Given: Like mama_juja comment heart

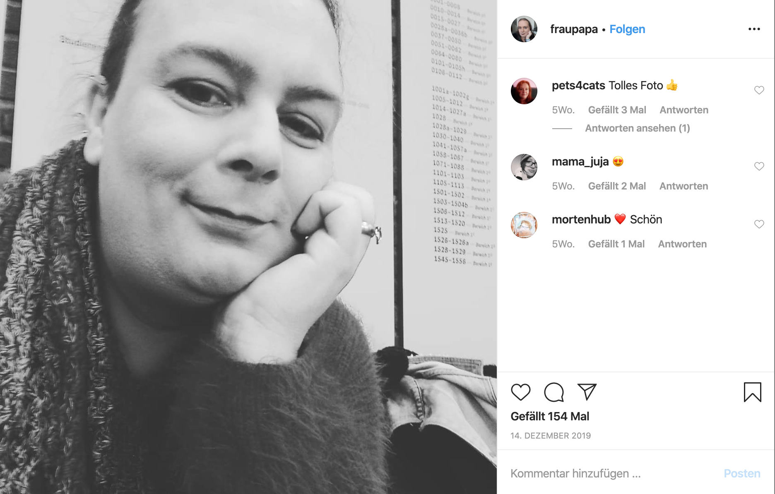Looking at the screenshot, I should (x=759, y=166).
